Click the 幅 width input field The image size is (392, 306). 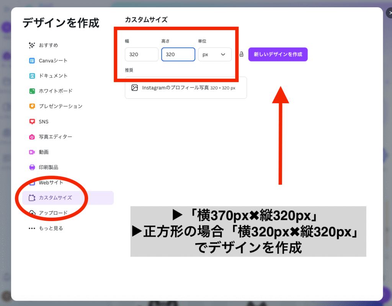point(142,54)
